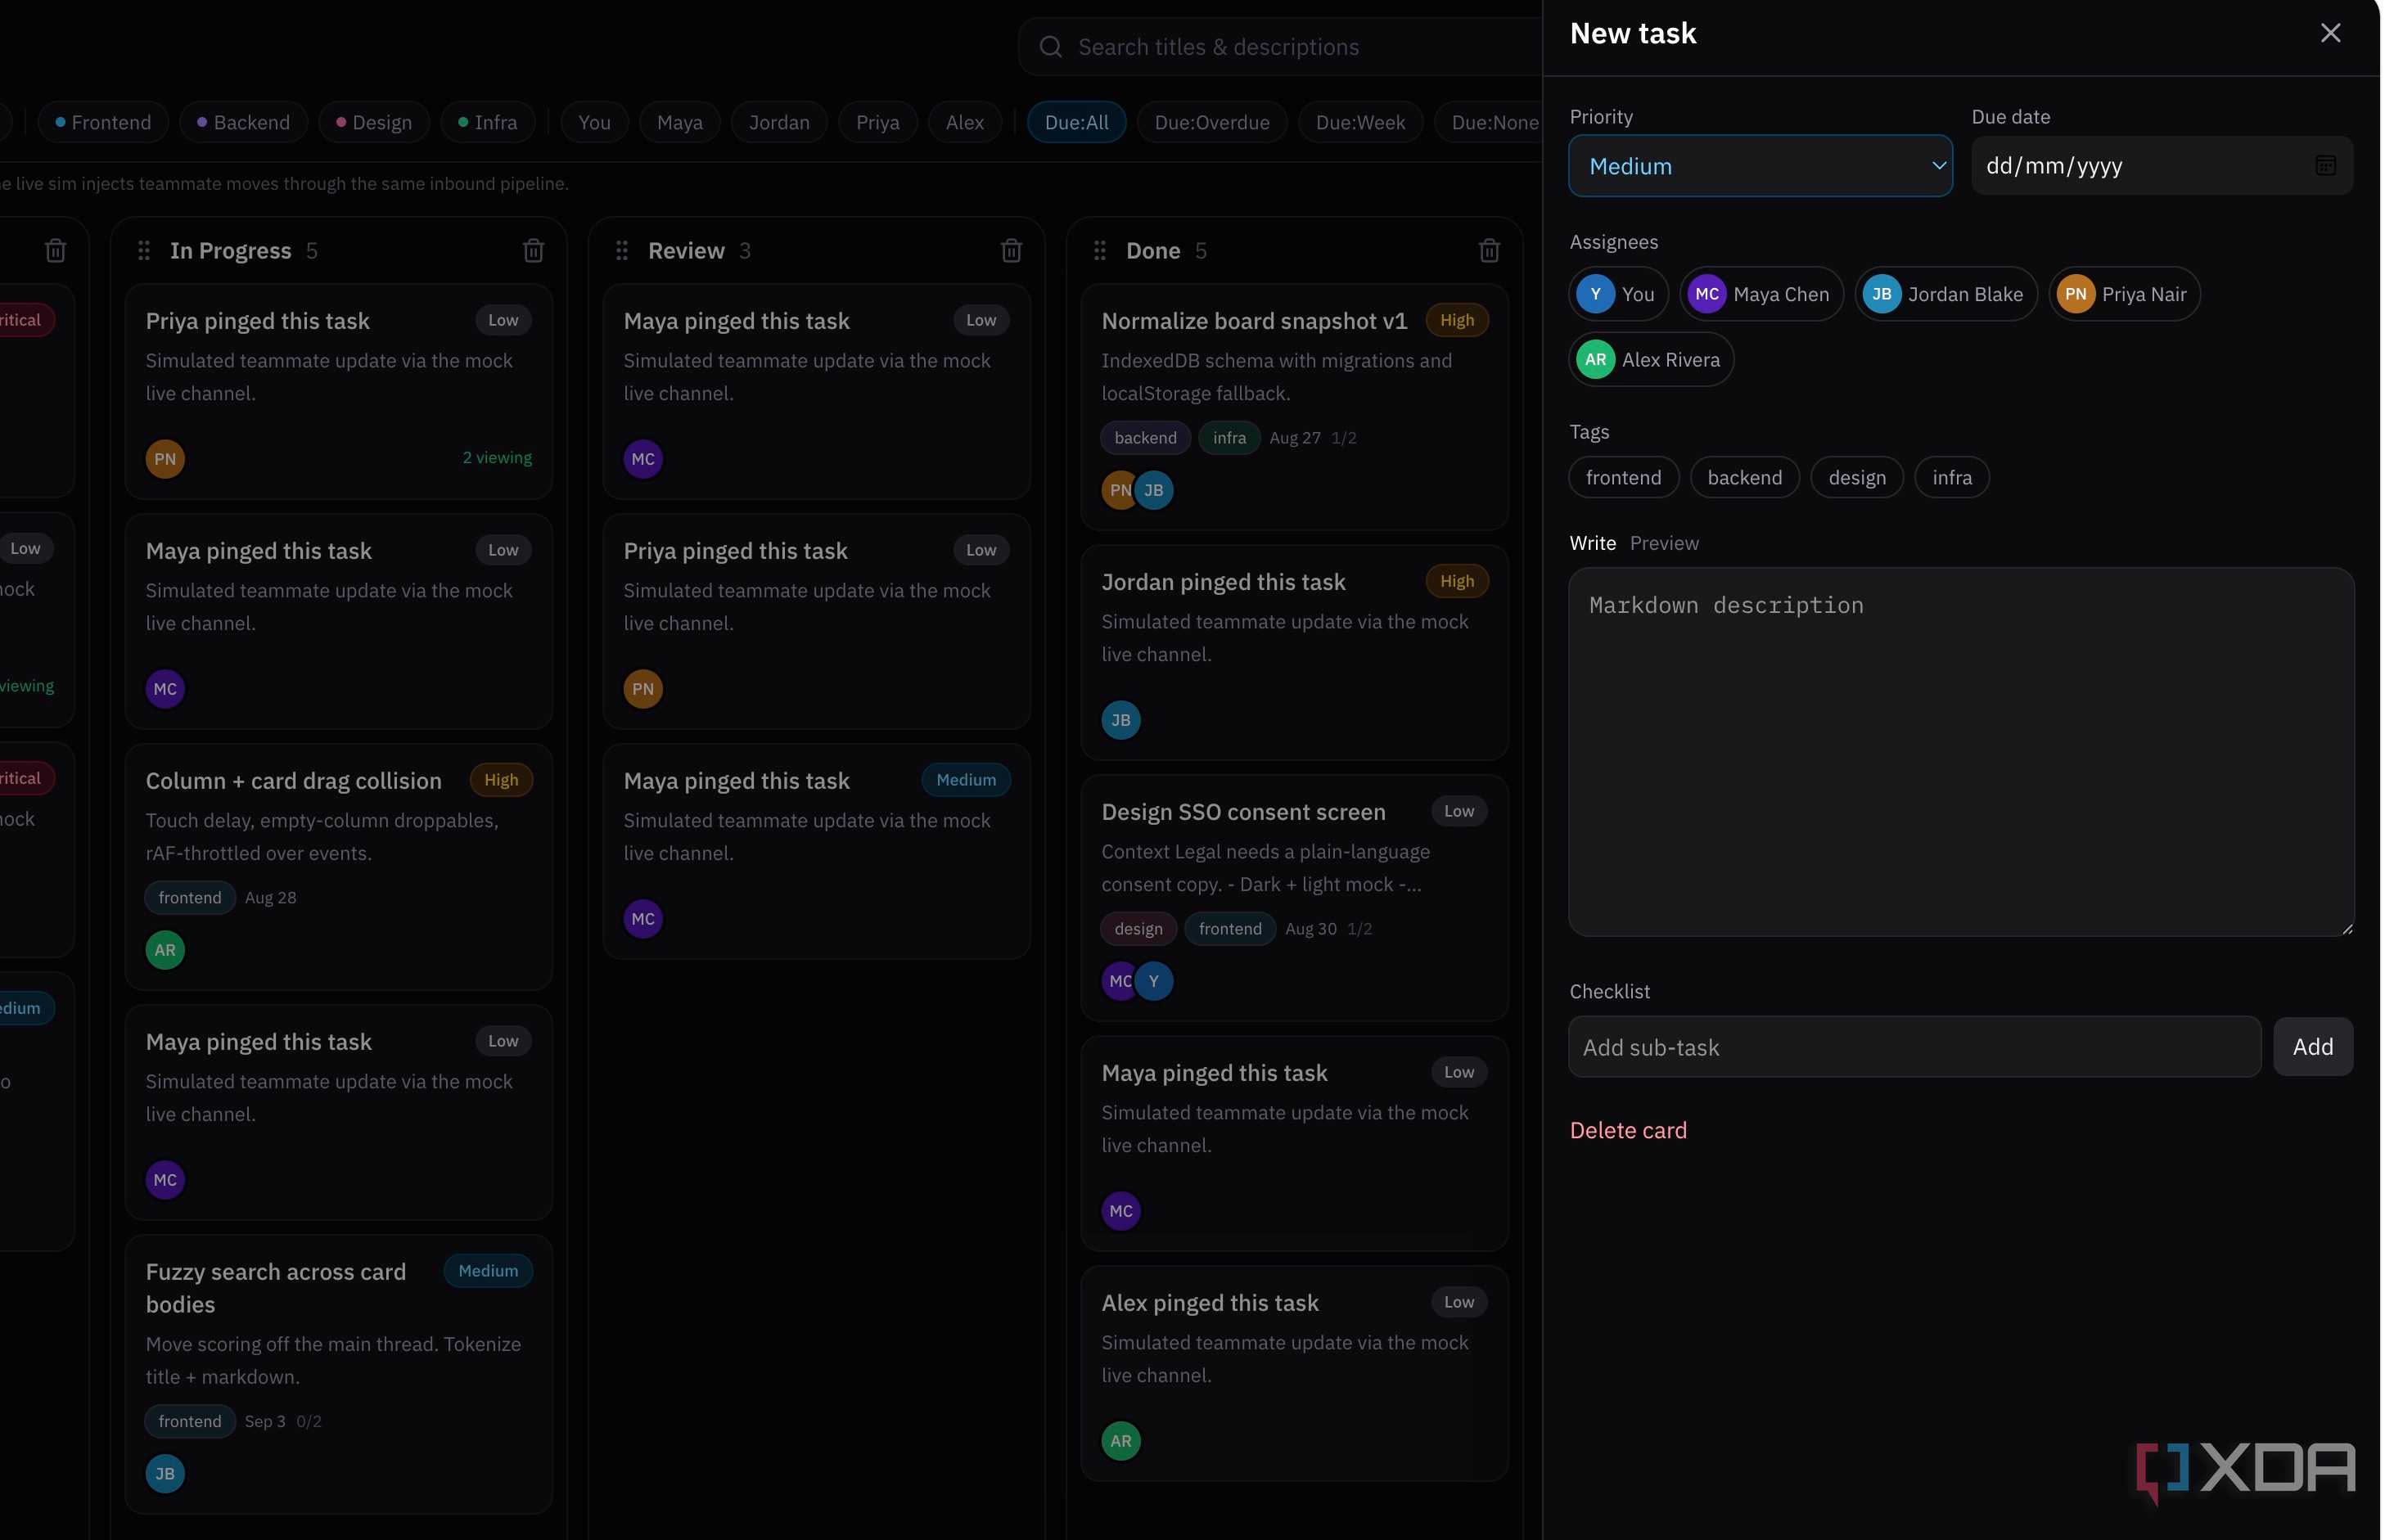This screenshot has height=1540, width=2385.
Task: Open the Fuzzy search across card bodies card
Action: (x=338, y=1374)
